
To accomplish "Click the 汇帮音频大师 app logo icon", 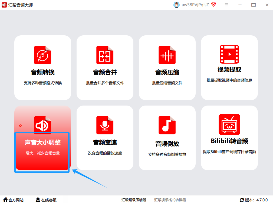I will coord(4,5).
